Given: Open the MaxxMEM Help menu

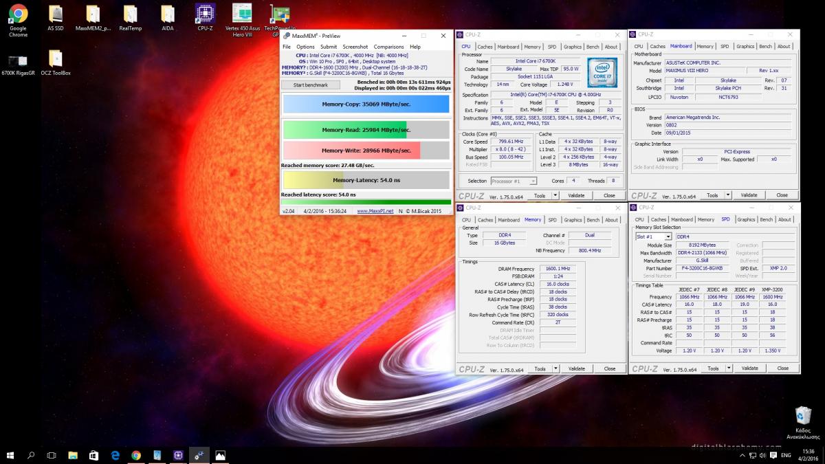Looking at the screenshot, I should 415,47.
